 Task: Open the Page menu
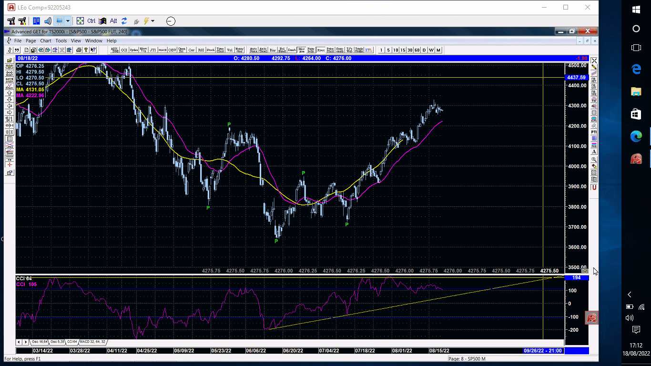[x=31, y=41]
